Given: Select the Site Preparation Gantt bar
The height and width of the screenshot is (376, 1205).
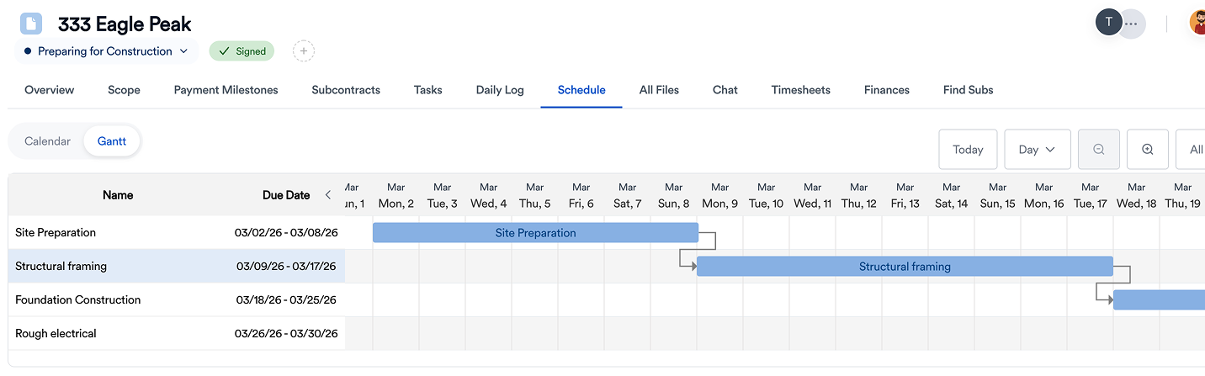Looking at the screenshot, I should tap(535, 233).
